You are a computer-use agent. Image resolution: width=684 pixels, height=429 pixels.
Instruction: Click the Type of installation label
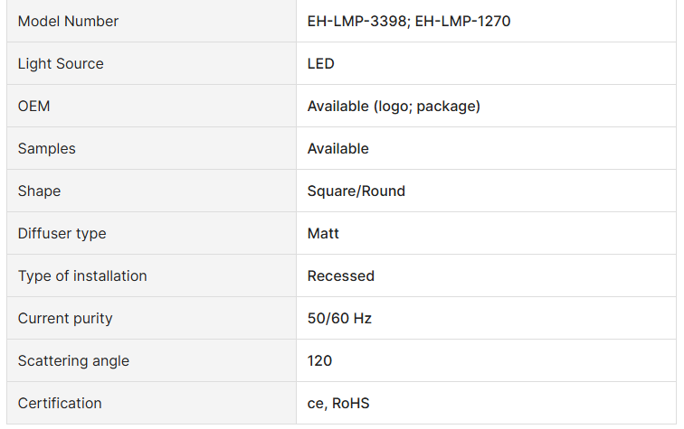82,275
